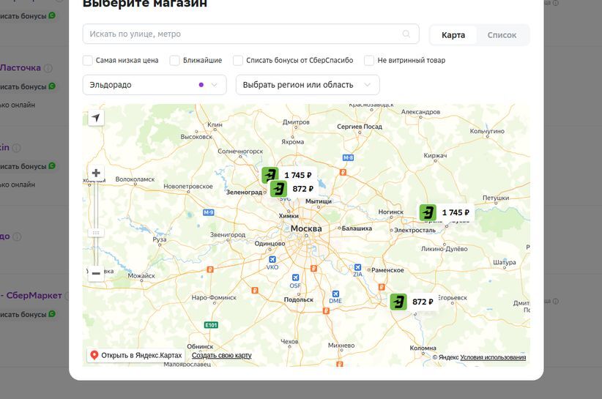Click the Раменское label on the map
This screenshot has height=399, width=602.
pos(387,270)
